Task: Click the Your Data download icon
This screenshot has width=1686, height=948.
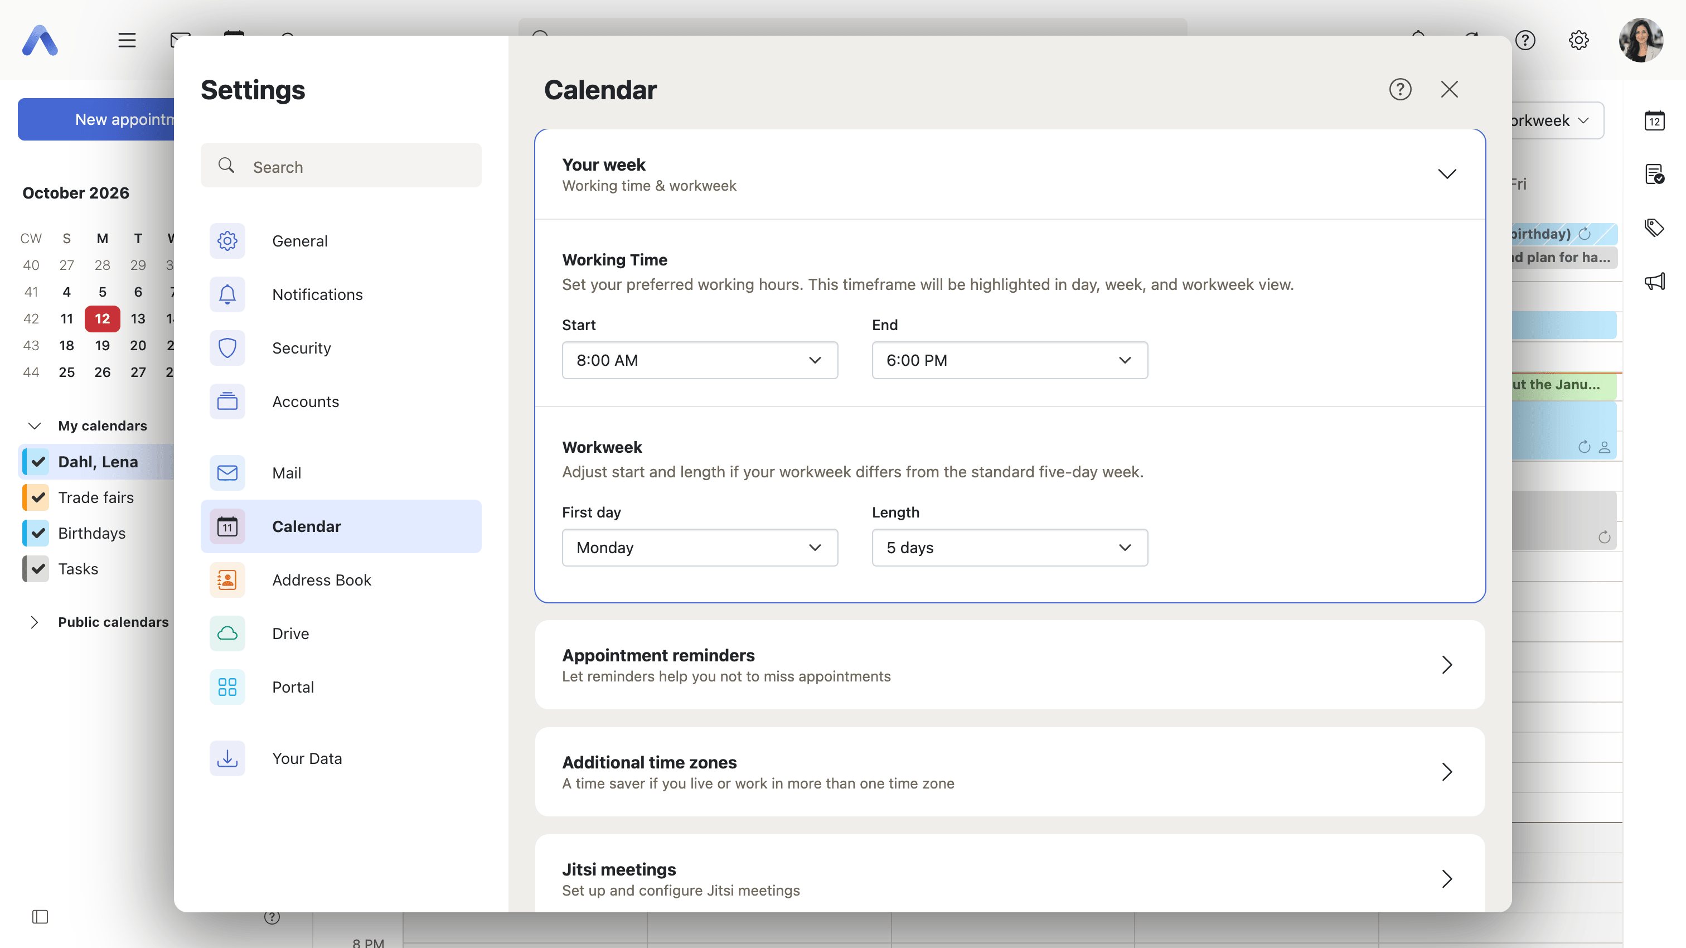Action: point(227,758)
